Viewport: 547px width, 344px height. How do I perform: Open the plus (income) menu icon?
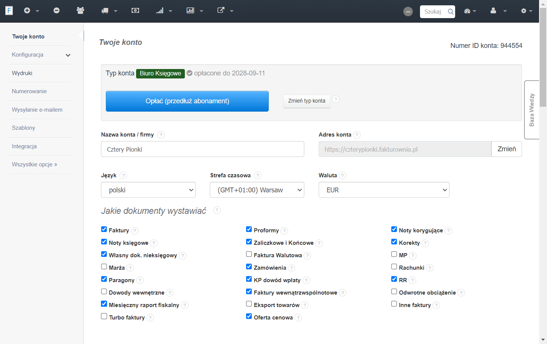[27, 11]
